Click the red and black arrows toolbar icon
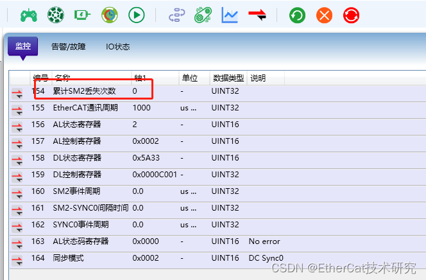The width and height of the screenshot is (426, 280). click(257, 15)
